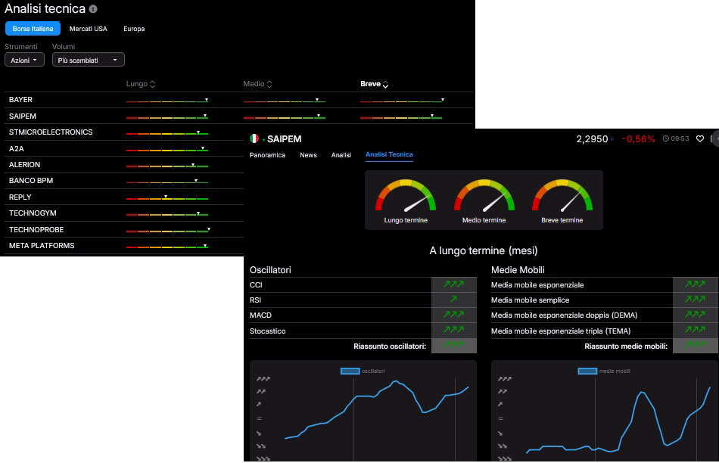Open the BAYER stock row

(x=238, y=99)
